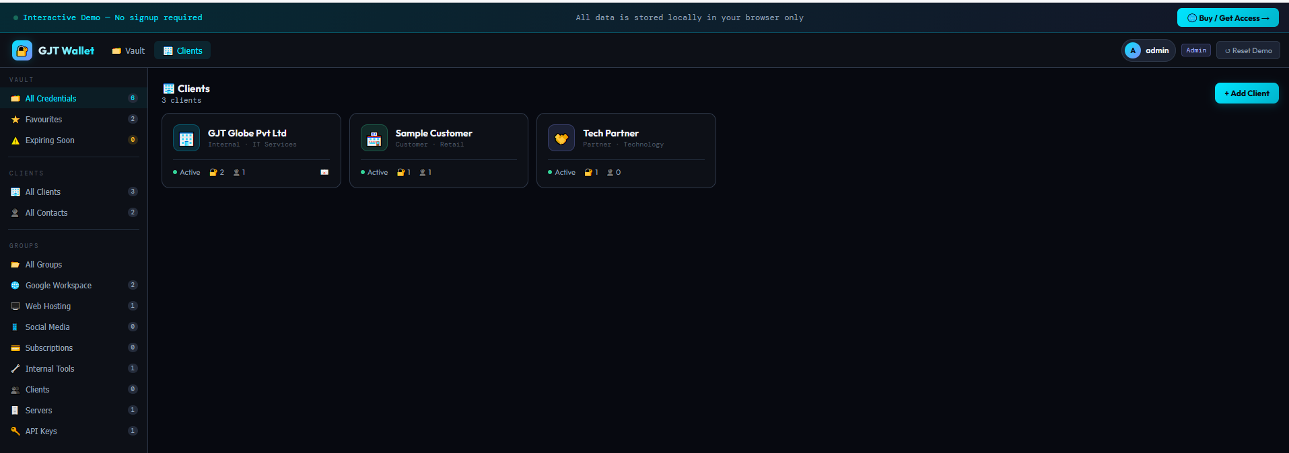Click the GJT Wallet lock logo icon
This screenshot has width=1289, height=453.
(22, 50)
